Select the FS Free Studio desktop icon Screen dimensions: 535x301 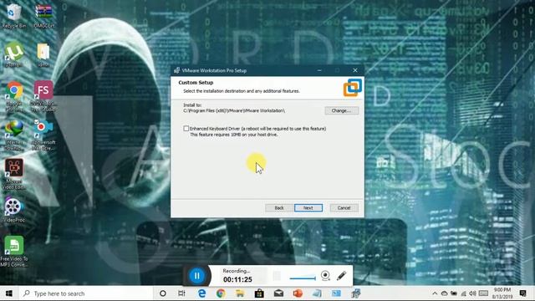click(x=43, y=96)
